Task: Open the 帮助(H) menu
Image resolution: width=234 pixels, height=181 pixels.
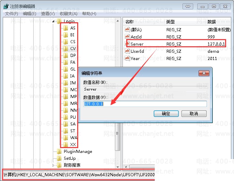Action: tap(89, 14)
